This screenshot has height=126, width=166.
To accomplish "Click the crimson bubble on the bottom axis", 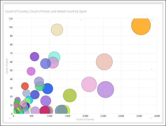I will pyautogui.click(x=45, y=111).
